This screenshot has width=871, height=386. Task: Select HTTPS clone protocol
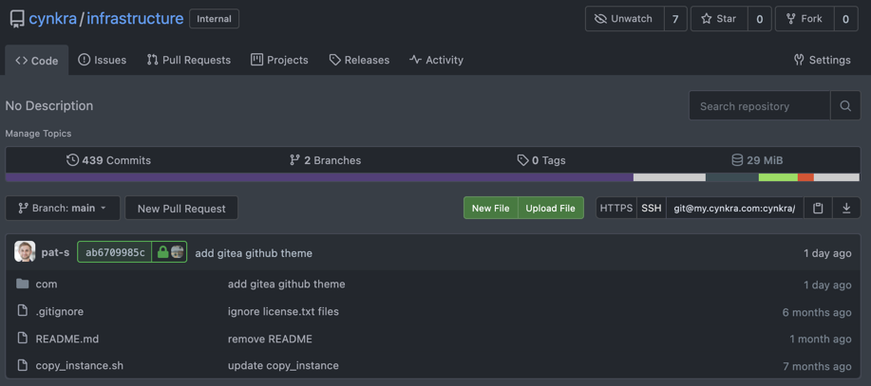(616, 208)
